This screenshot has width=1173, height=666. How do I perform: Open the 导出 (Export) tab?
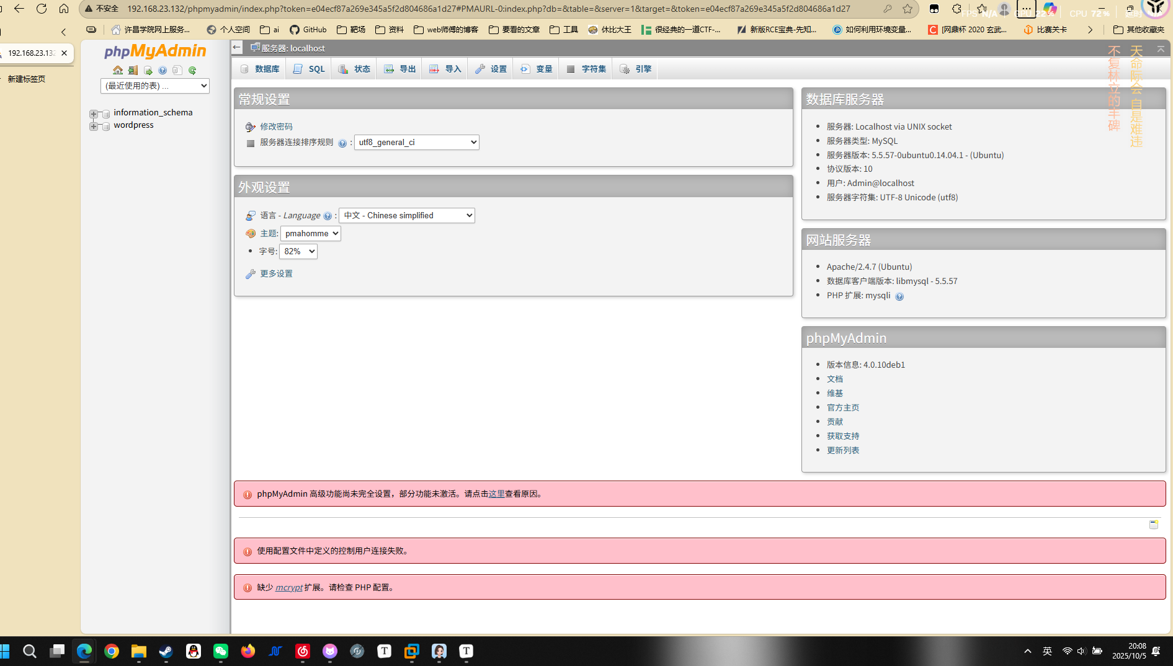[399, 69]
